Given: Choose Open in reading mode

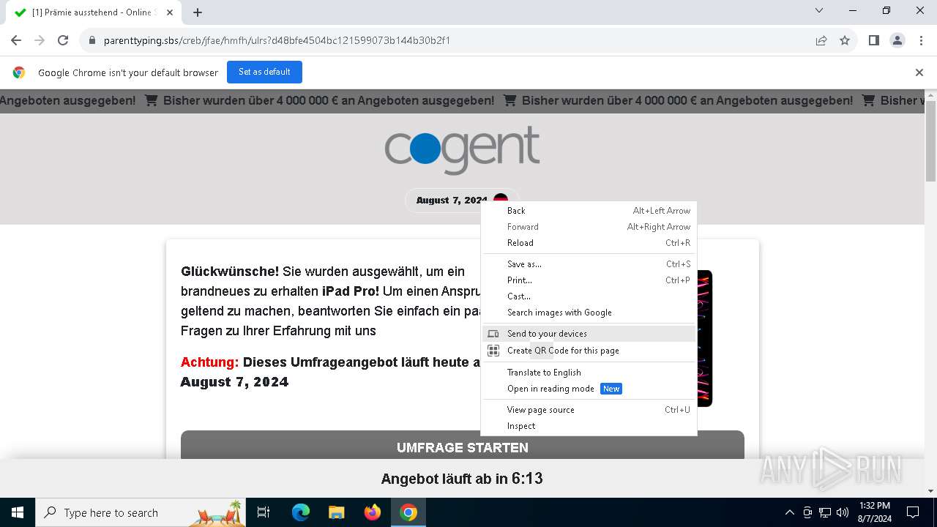Looking at the screenshot, I should 589,389.
